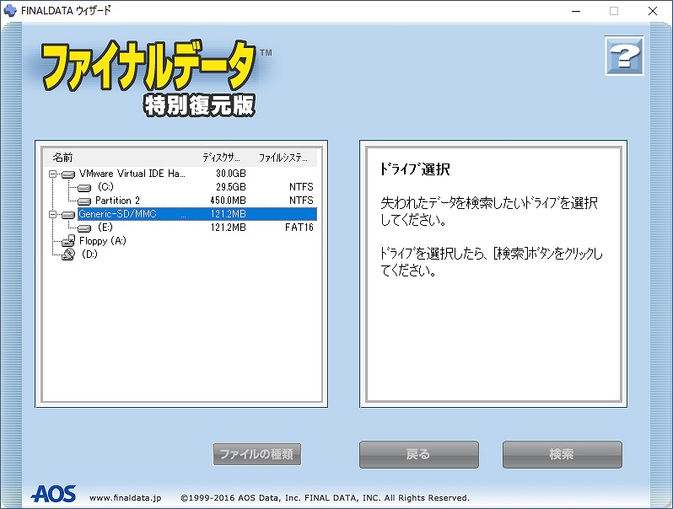Click the 29.5GB size of (C:)
The width and height of the screenshot is (673, 509).
click(231, 187)
